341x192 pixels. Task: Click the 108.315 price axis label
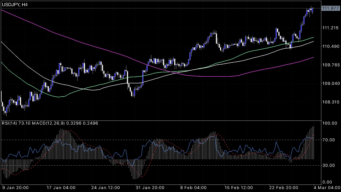tap(330, 102)
